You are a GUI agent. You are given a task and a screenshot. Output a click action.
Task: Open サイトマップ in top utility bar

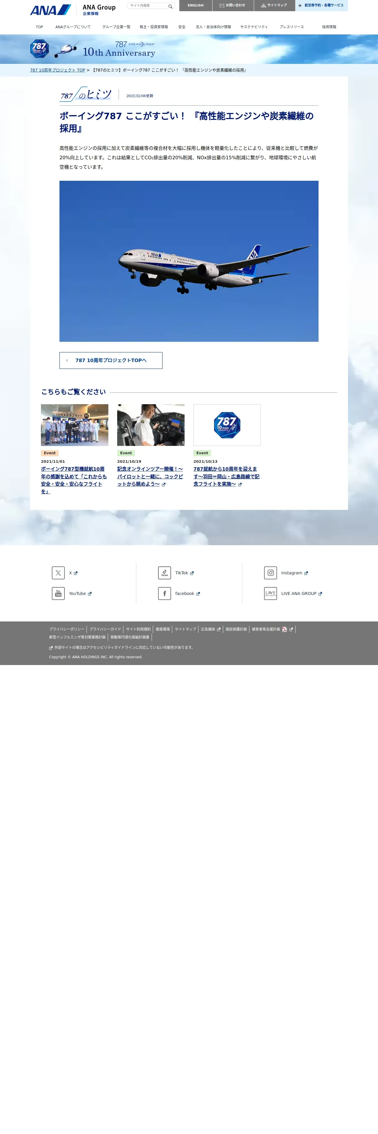274,5
